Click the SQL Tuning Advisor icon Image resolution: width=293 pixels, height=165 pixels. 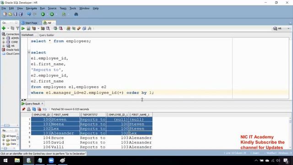point(48,28)
